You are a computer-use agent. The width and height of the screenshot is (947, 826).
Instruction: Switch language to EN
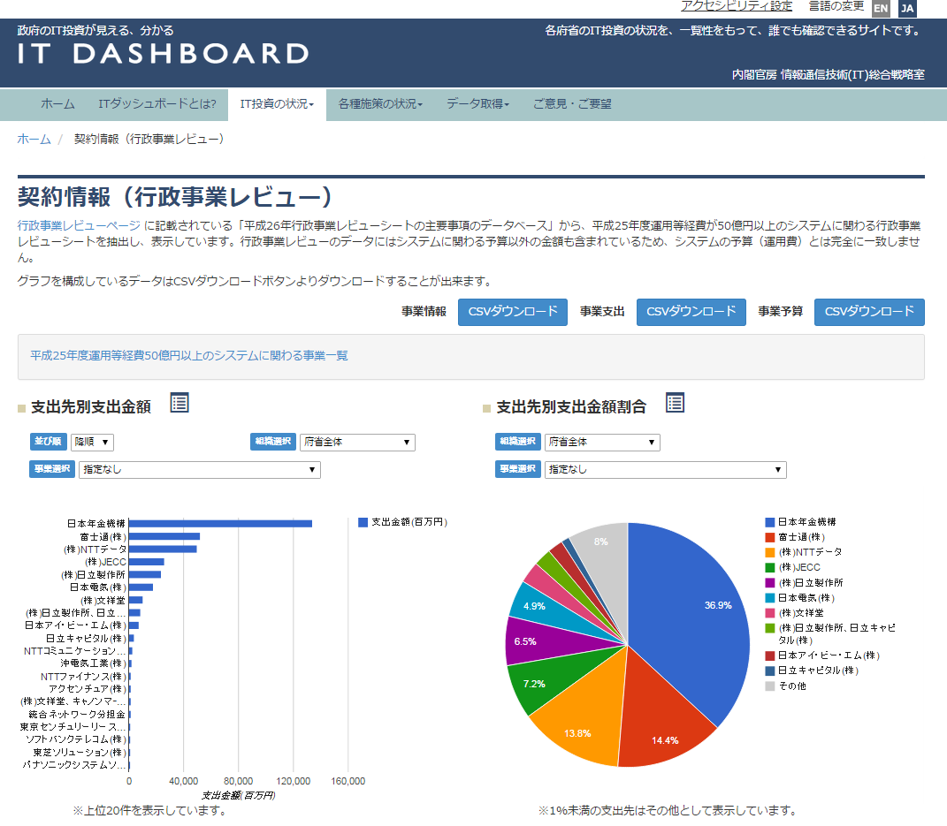[881, 9]
